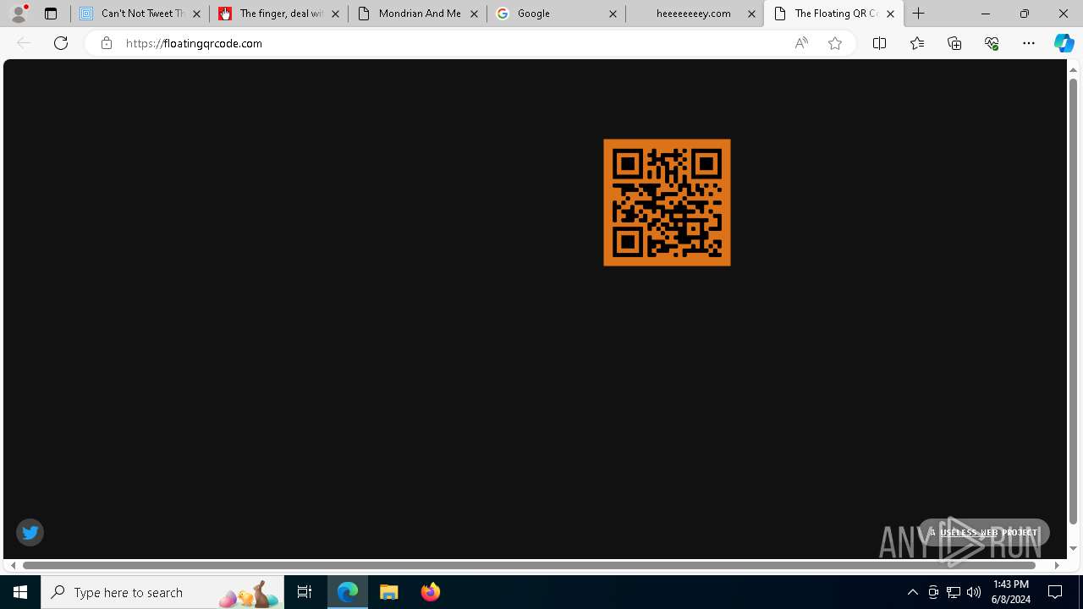Click the taskbar search box
This screenshot has width=1083, height=609.
point(162,592)
